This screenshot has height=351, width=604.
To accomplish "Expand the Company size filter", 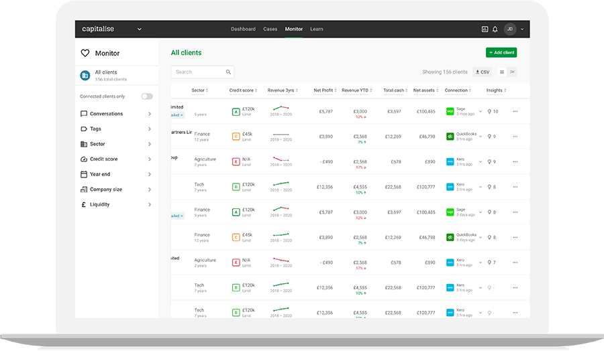I will pyautogui.click(x=150, y=190).
